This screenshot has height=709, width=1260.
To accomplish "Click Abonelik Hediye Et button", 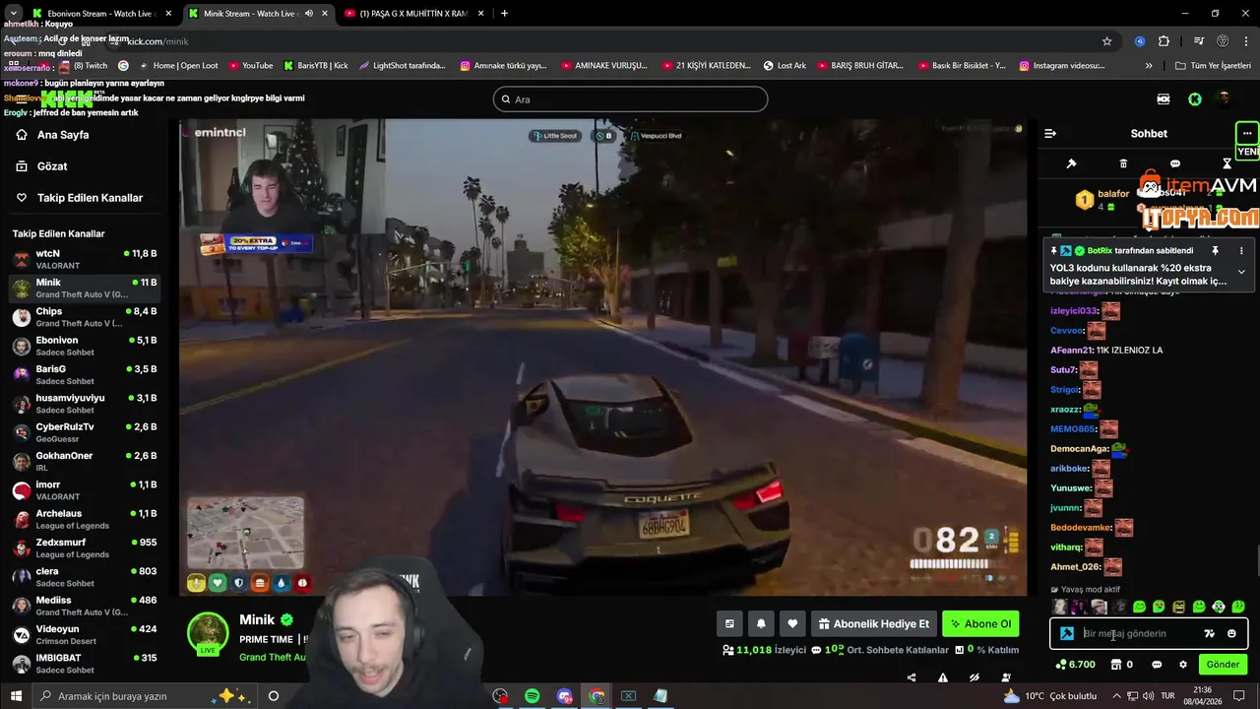I will (873, 623).
